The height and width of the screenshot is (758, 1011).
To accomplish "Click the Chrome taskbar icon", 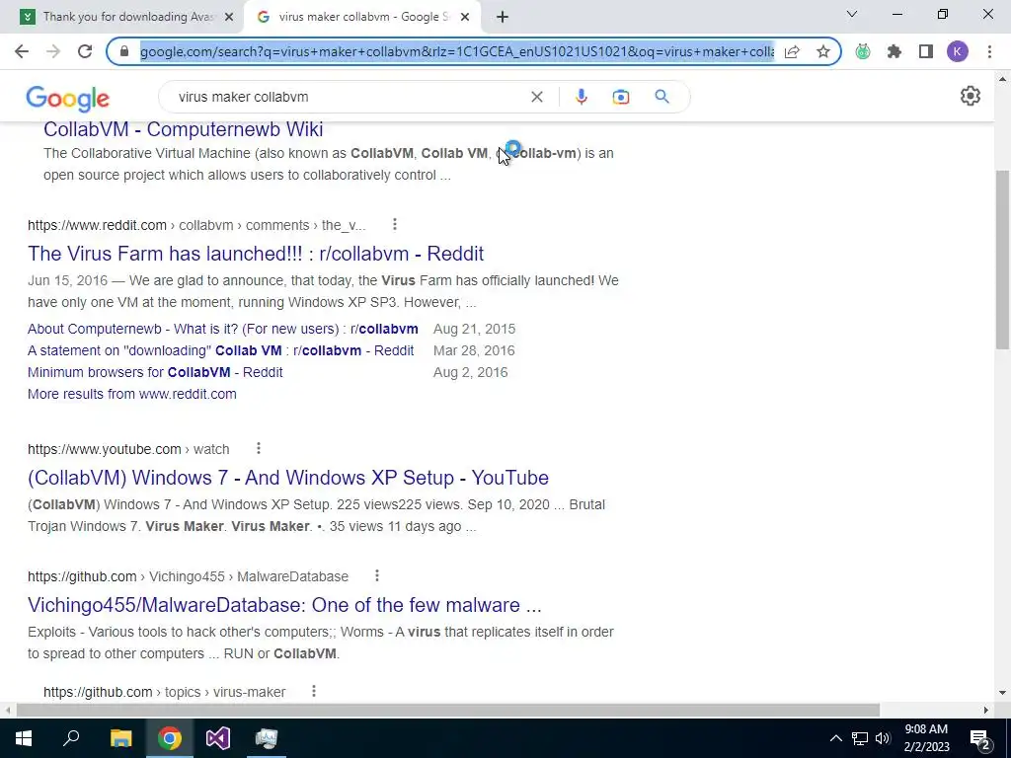I will click(x=169, y=738).
